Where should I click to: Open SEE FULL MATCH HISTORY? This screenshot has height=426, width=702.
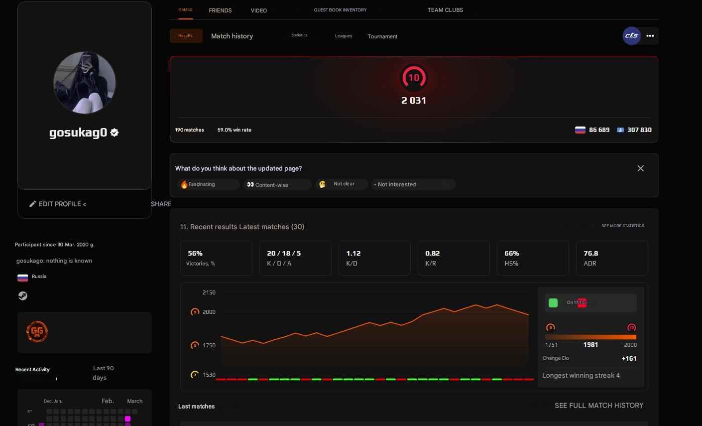point(598,405)
